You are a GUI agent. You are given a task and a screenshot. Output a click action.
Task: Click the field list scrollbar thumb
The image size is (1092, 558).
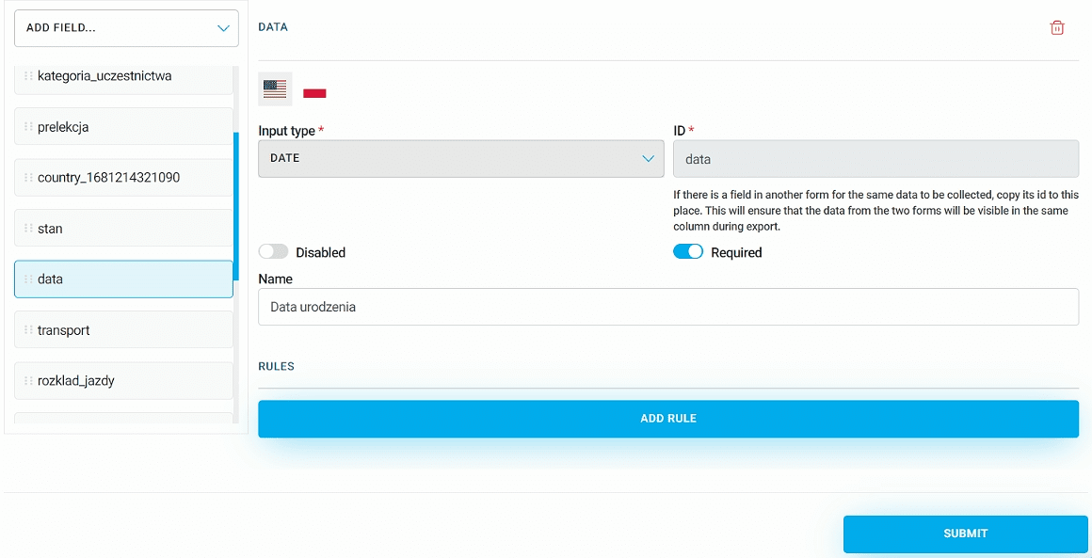click(236, 206)
